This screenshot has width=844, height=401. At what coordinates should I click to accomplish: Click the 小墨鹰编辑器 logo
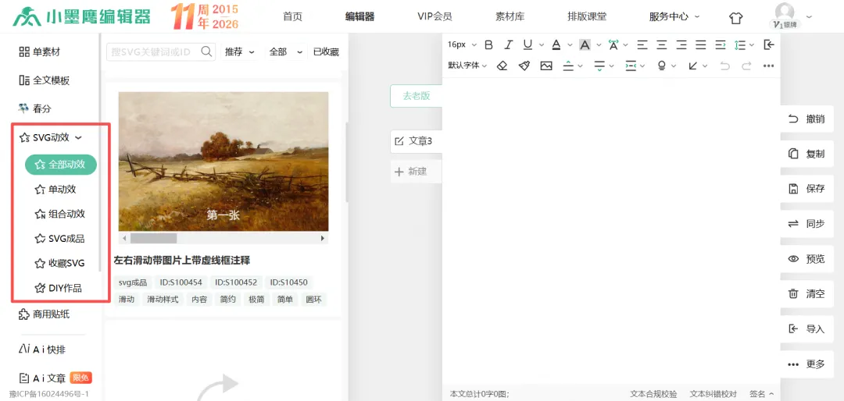82,16
